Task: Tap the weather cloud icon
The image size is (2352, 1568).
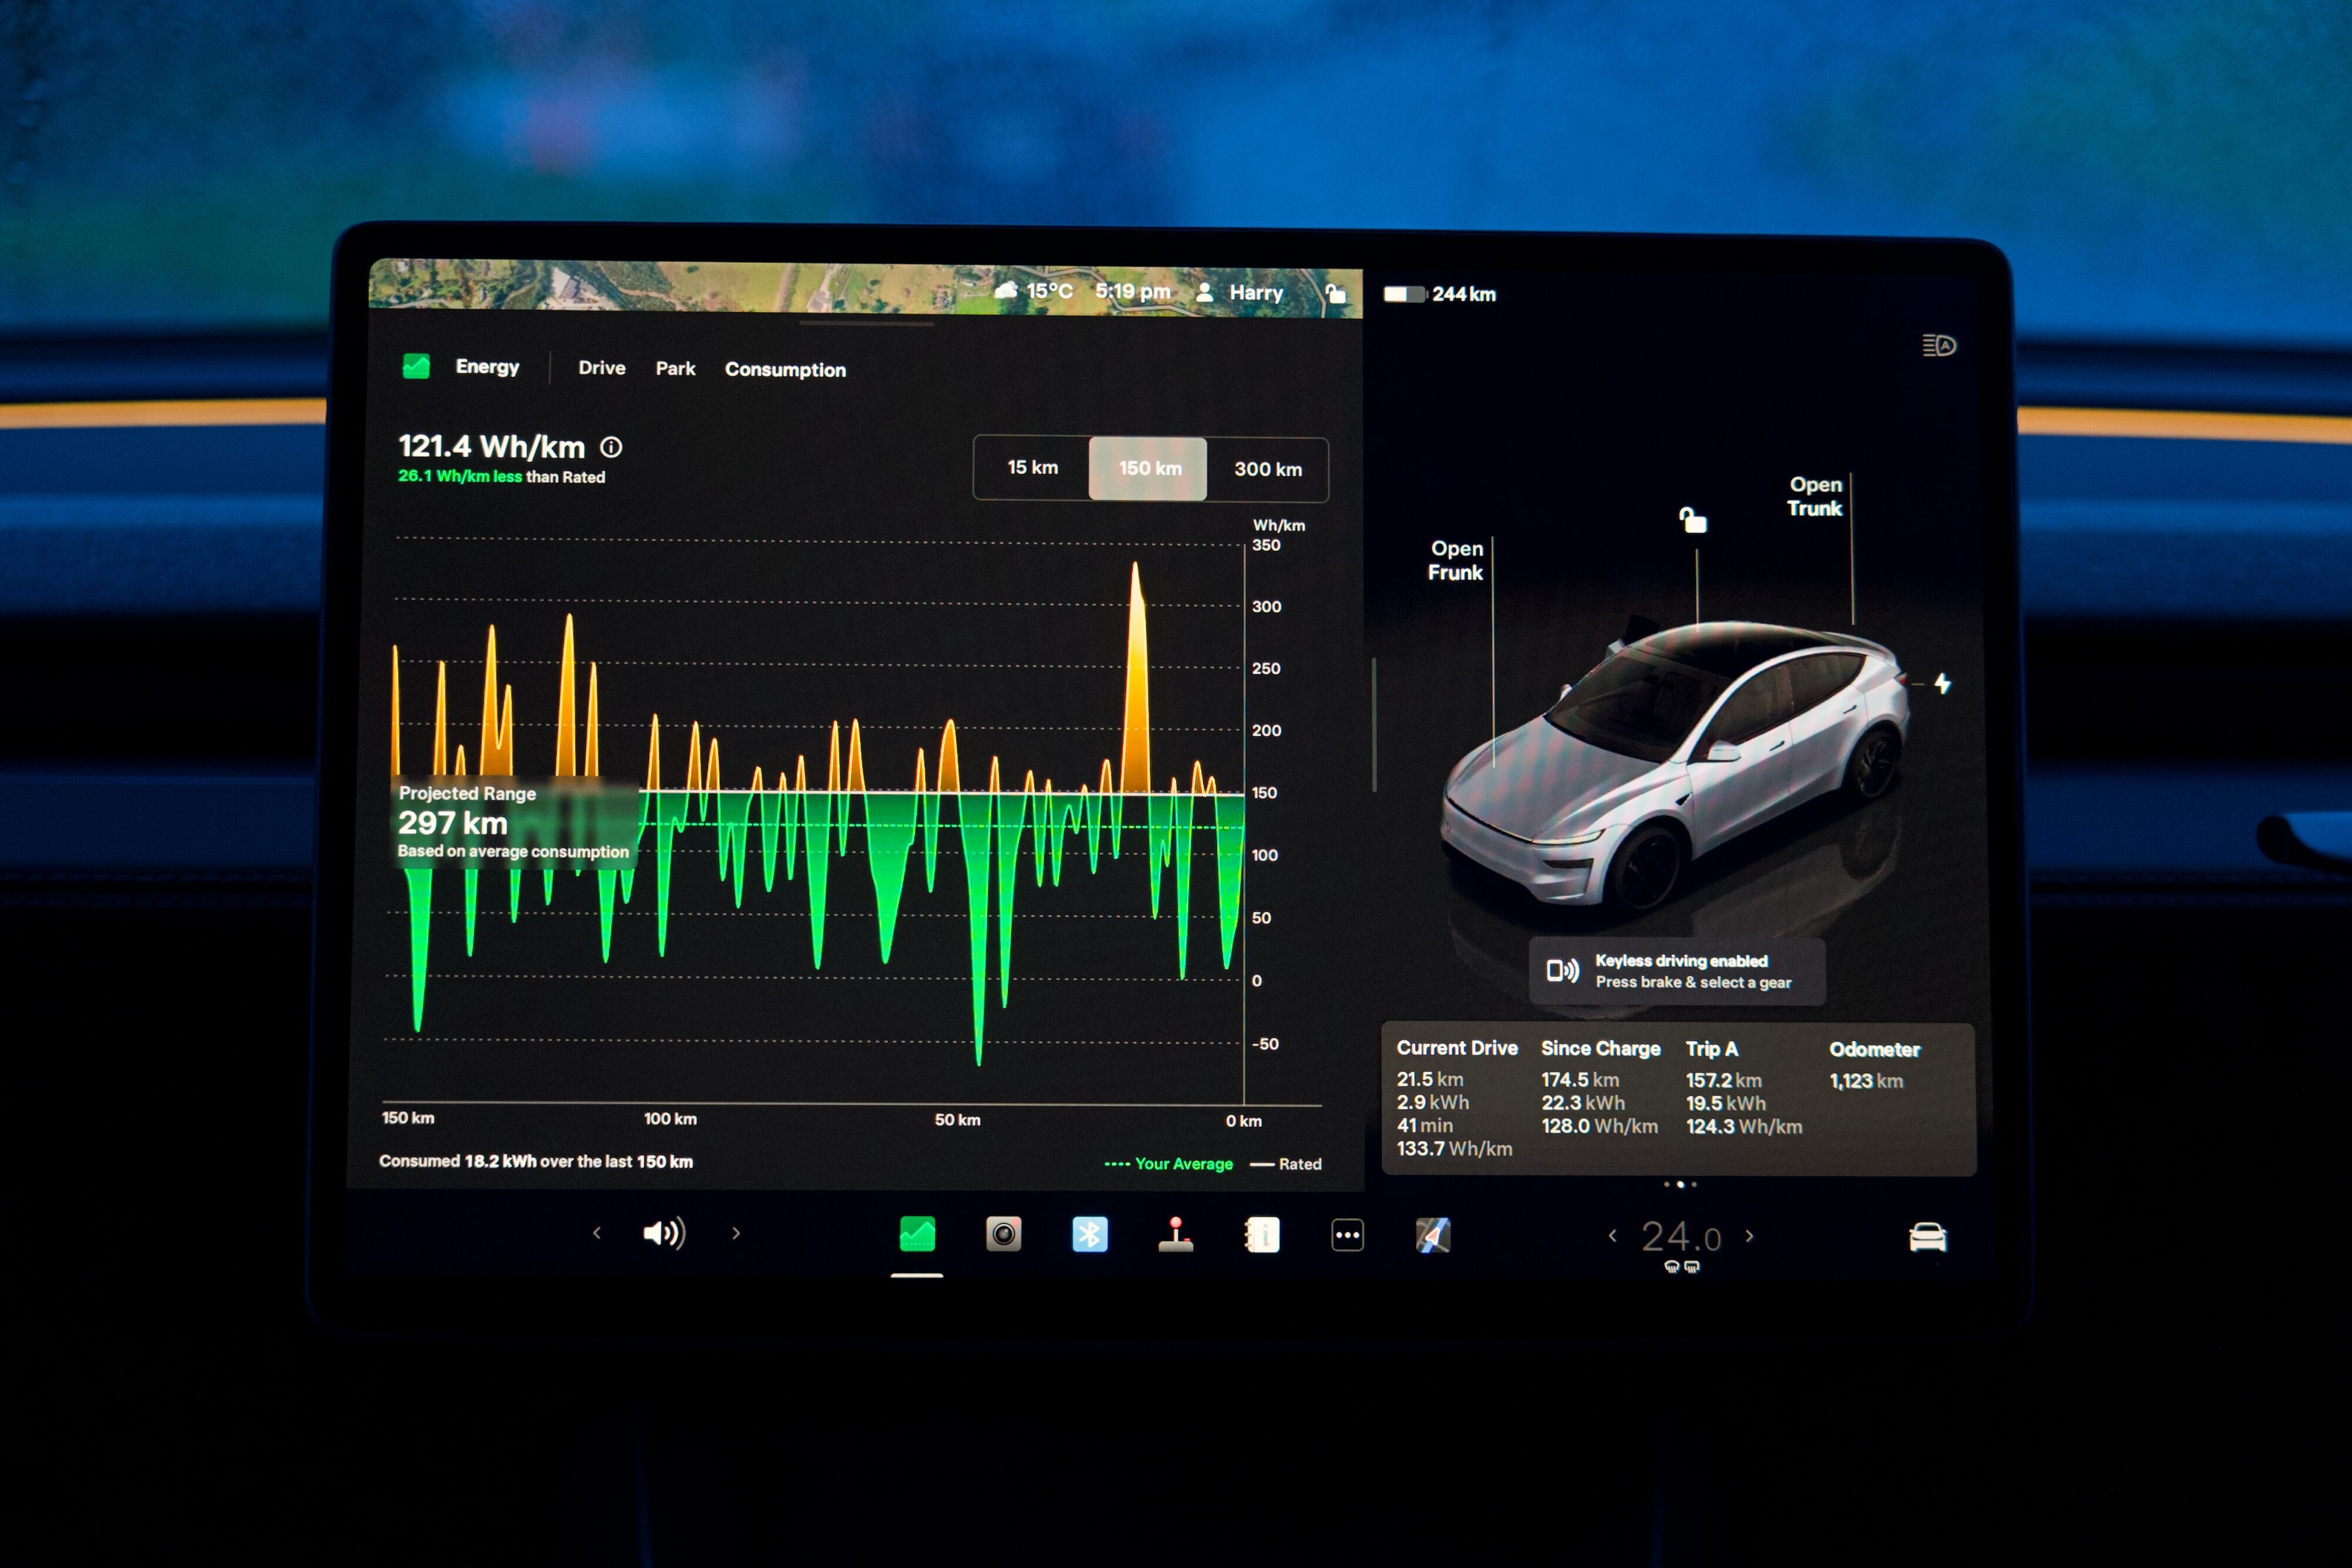Action: pos(1006,290)
